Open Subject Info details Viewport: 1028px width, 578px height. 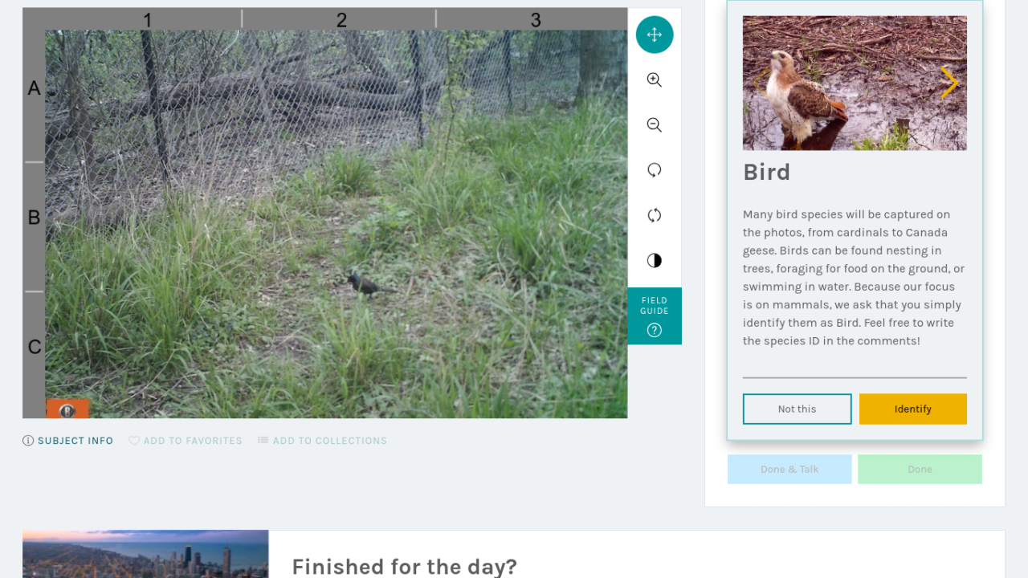68,441
